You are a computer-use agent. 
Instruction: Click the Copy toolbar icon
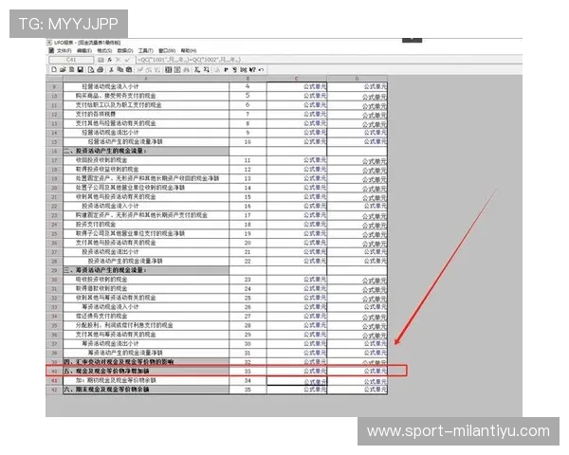point(120,69)
